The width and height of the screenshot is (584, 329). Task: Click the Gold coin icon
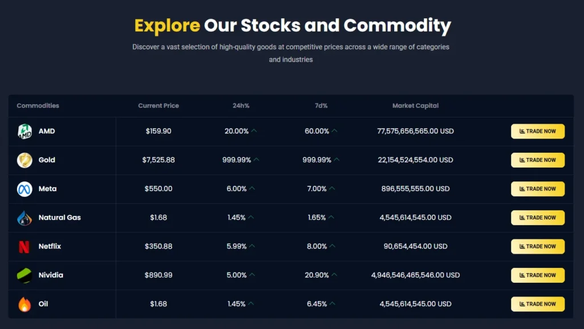tap(25, 160)
